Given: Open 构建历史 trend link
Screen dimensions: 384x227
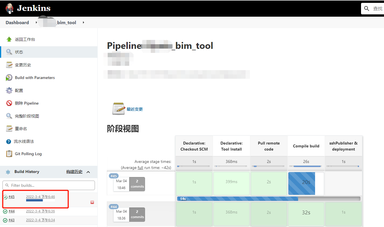Looking at the screenshot, I should click(74, 172).
